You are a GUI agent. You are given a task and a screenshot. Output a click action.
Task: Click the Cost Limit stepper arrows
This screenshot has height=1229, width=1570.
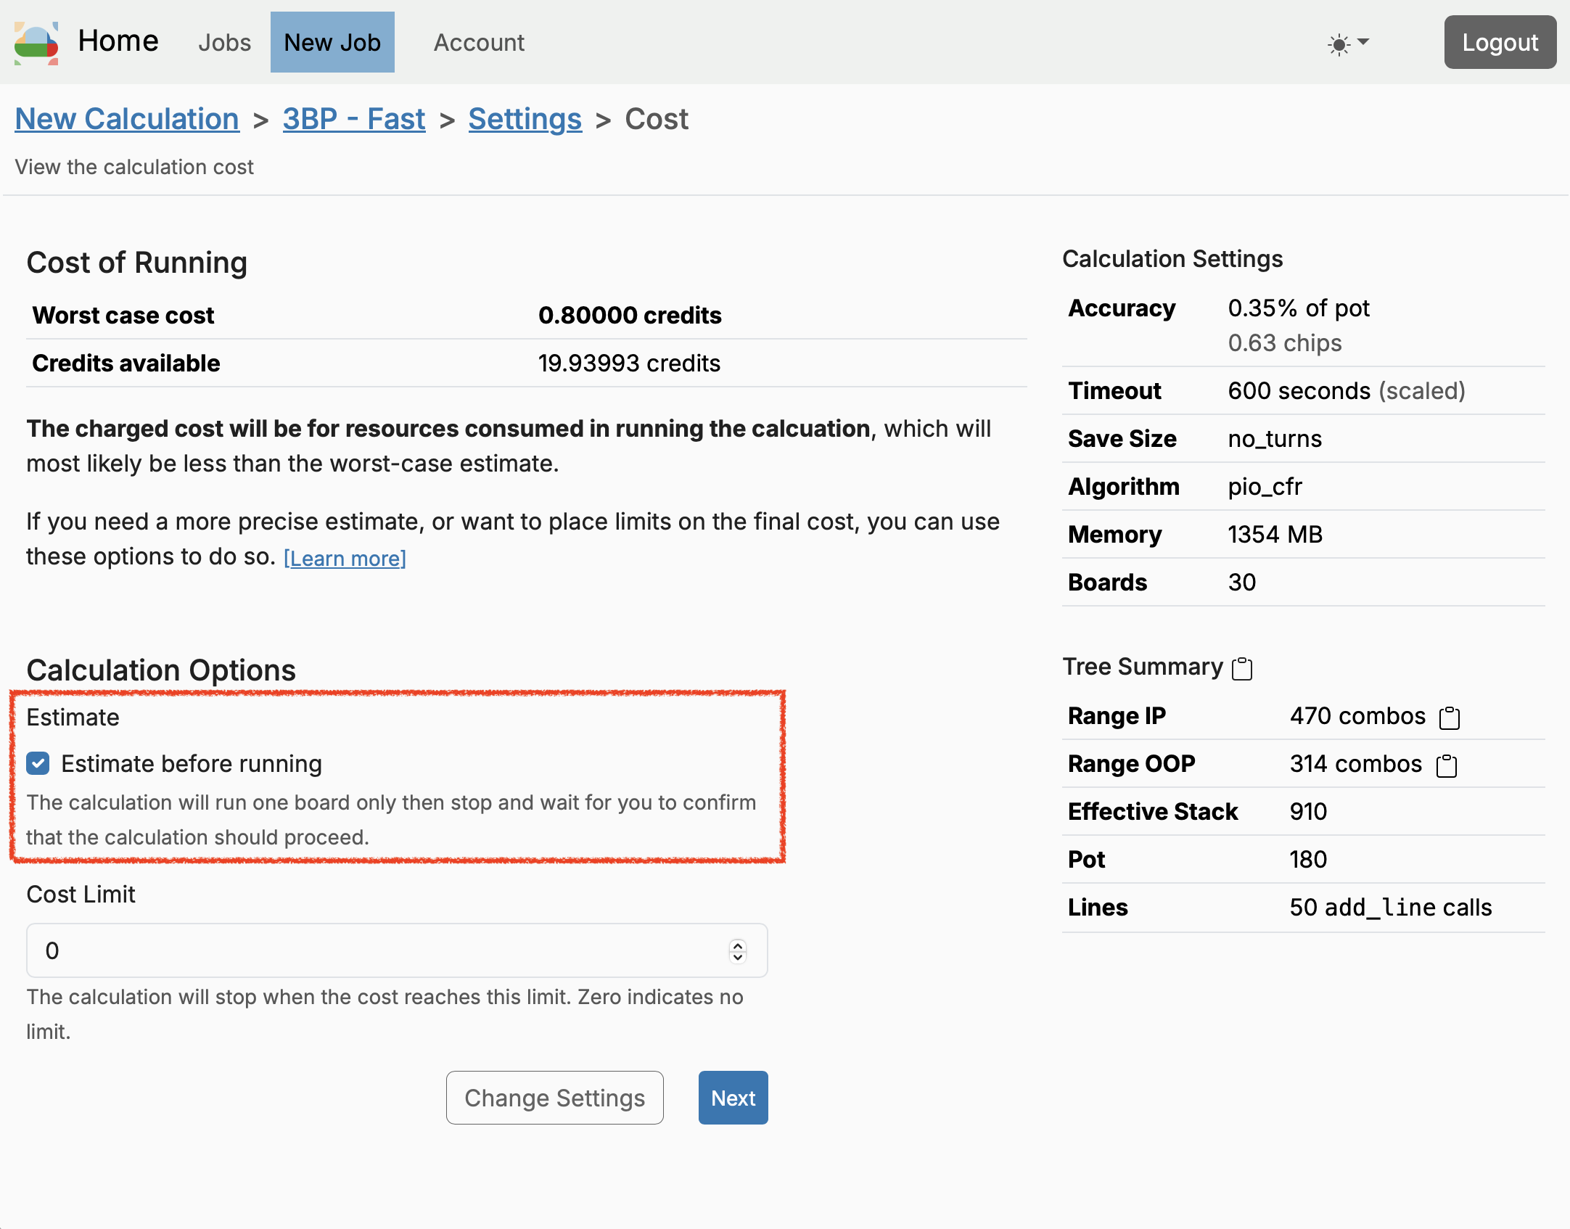pyautogui.click(x=737, y=950)
